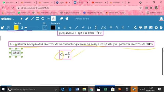Screen dimensions: 164x92
Task: Open the f(x) functions group
Action: coord(104,28)
